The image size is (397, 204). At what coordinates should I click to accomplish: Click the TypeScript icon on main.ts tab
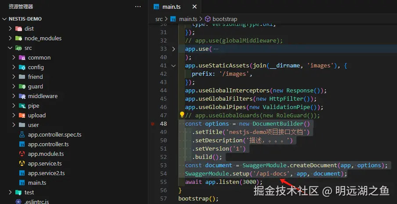156,7
